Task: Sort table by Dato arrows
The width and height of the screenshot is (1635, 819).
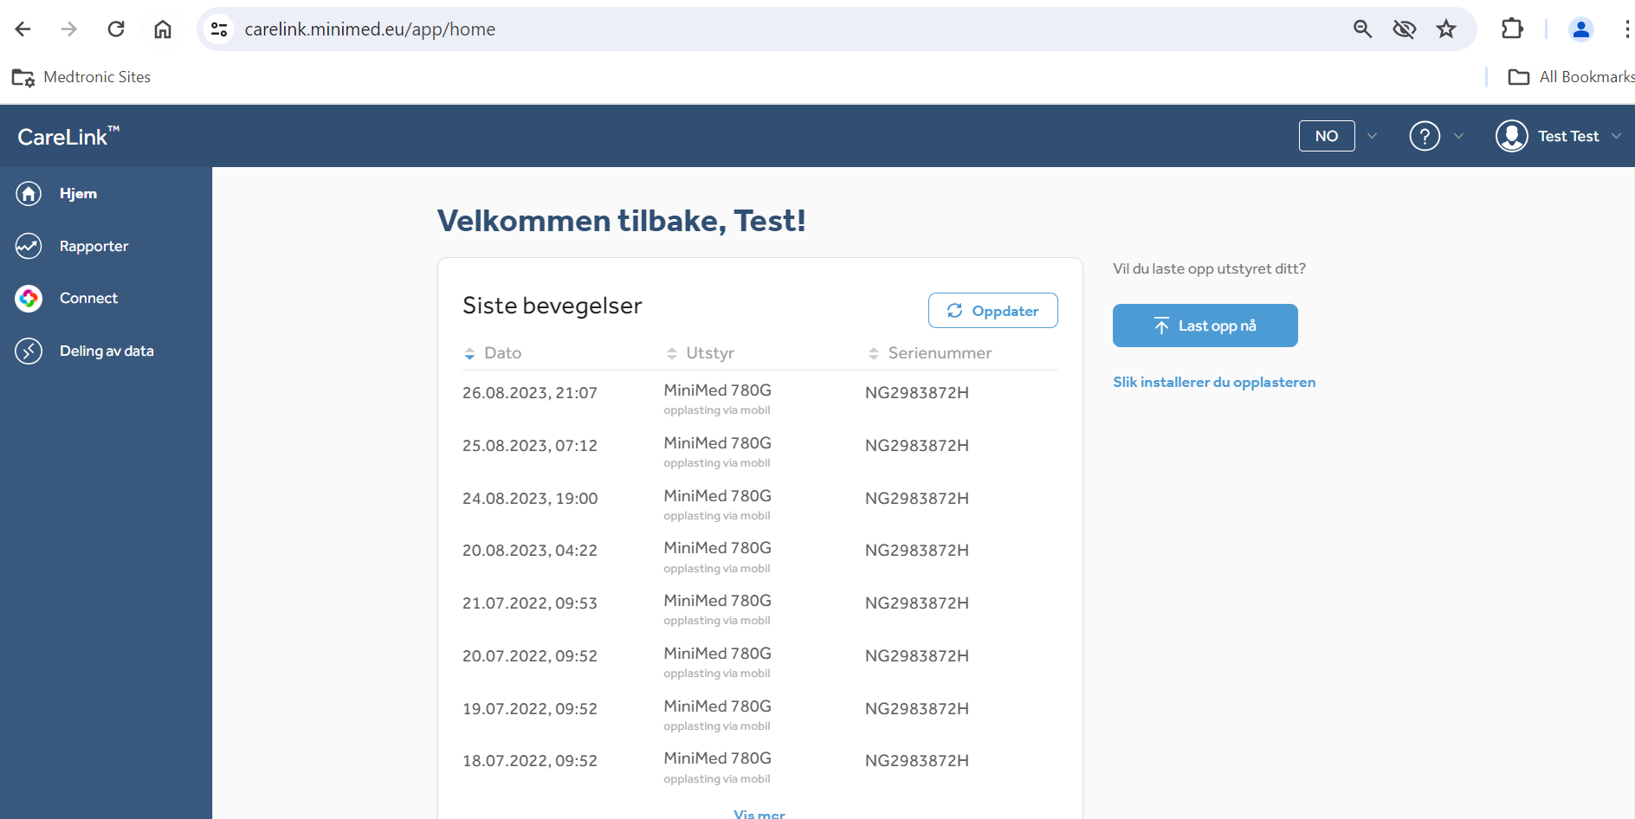Action: 469,353
